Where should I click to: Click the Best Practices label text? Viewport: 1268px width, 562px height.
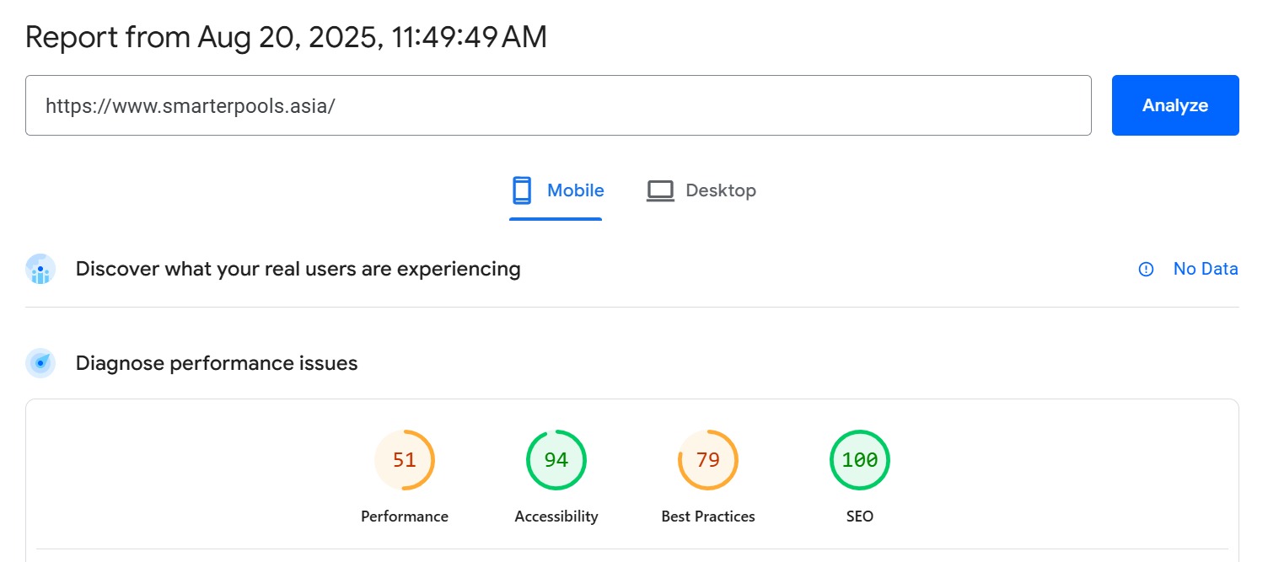pos(708,517)
